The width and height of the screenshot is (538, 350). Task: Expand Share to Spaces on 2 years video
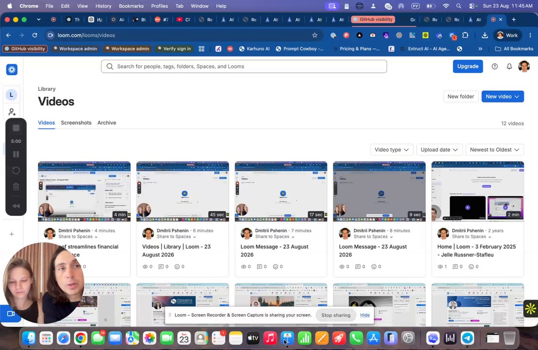pyautogui.click(x=471, y=236)
